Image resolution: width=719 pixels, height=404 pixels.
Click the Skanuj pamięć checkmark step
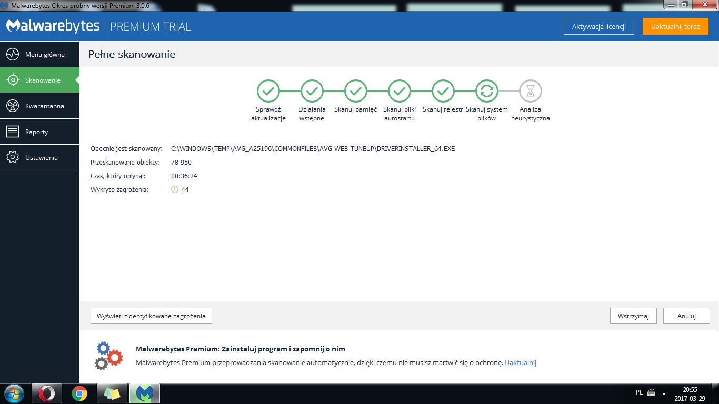pyautogui.click(x=355, y=91)
